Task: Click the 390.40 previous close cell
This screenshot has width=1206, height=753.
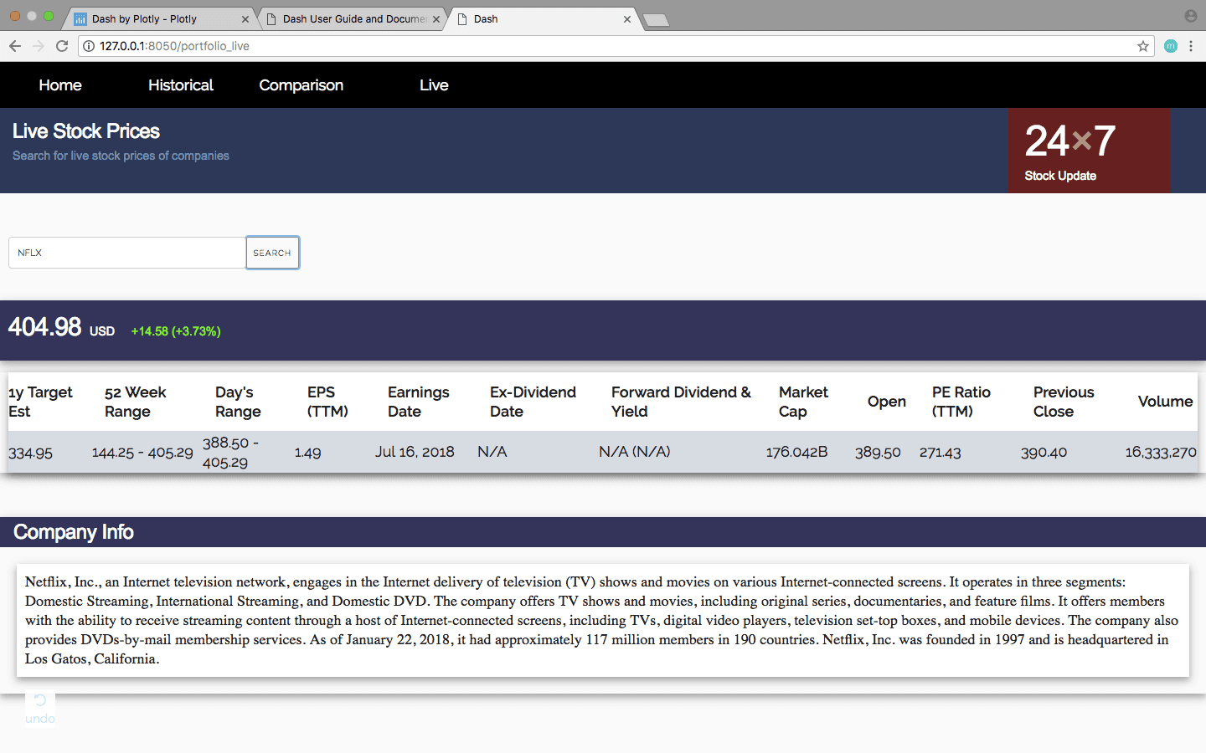Action: (x=1044, y=453)
